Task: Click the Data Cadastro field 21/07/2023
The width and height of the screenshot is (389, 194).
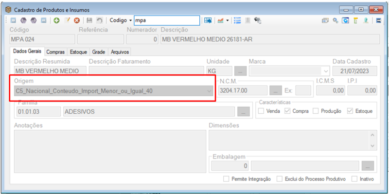Action: (355, 71)
